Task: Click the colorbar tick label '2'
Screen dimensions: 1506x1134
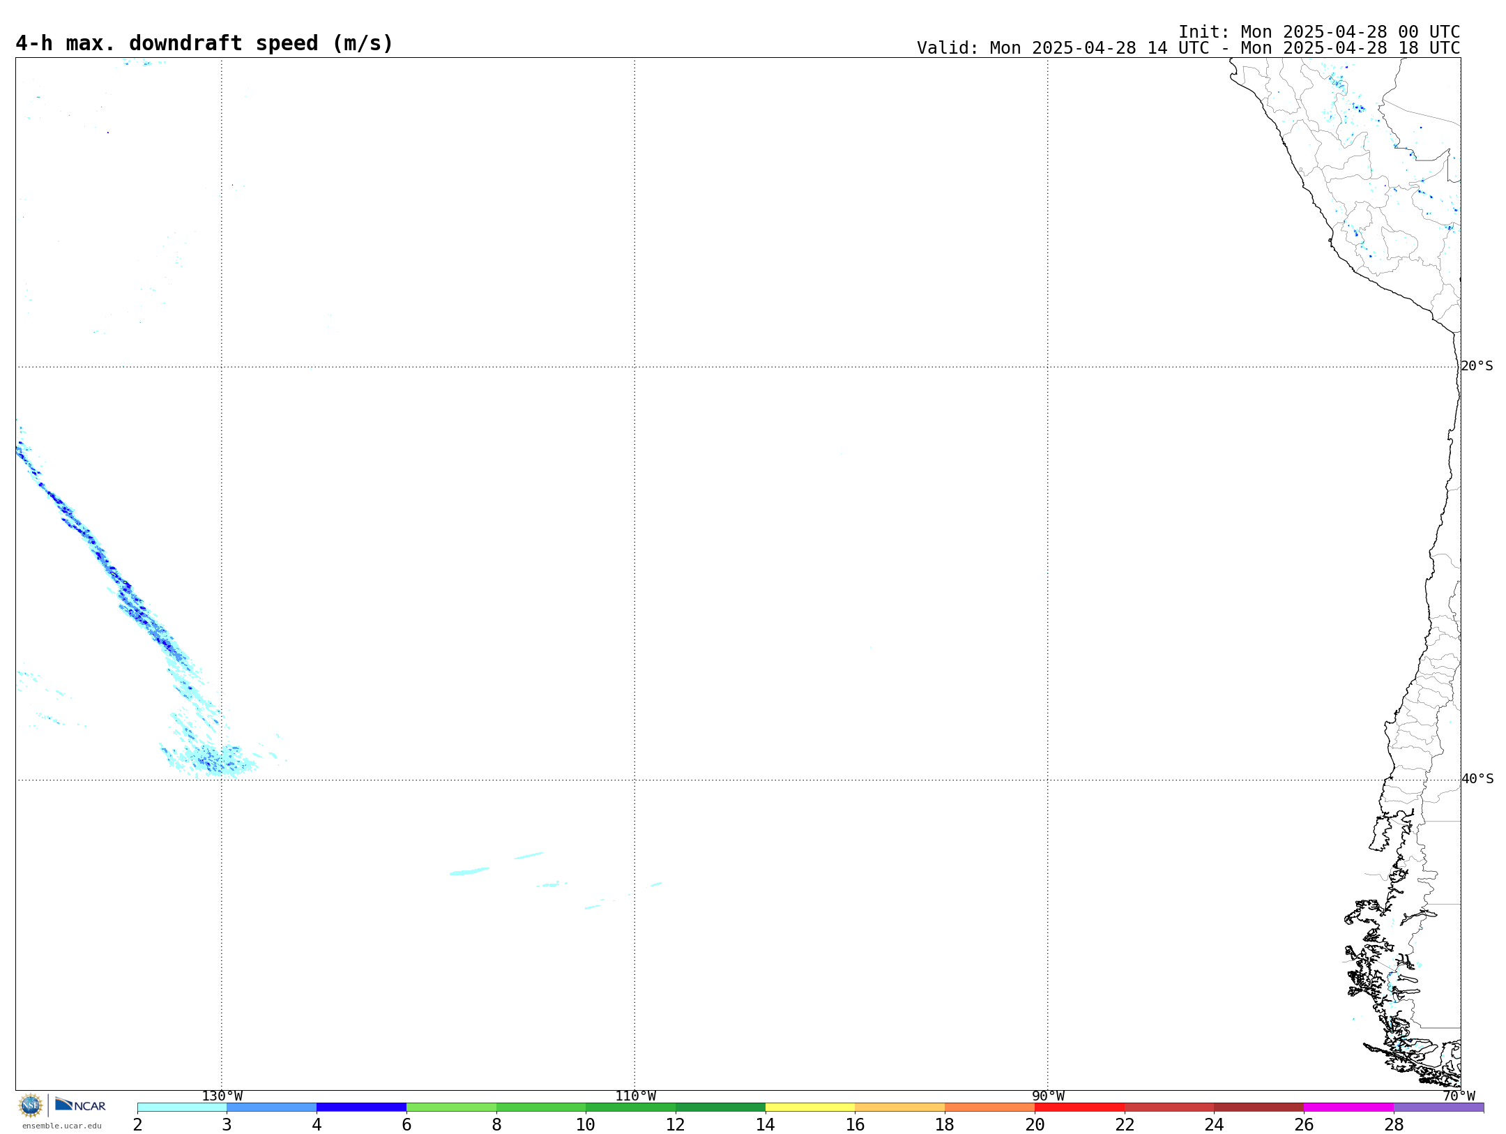Action: [x=137, y=1125]
